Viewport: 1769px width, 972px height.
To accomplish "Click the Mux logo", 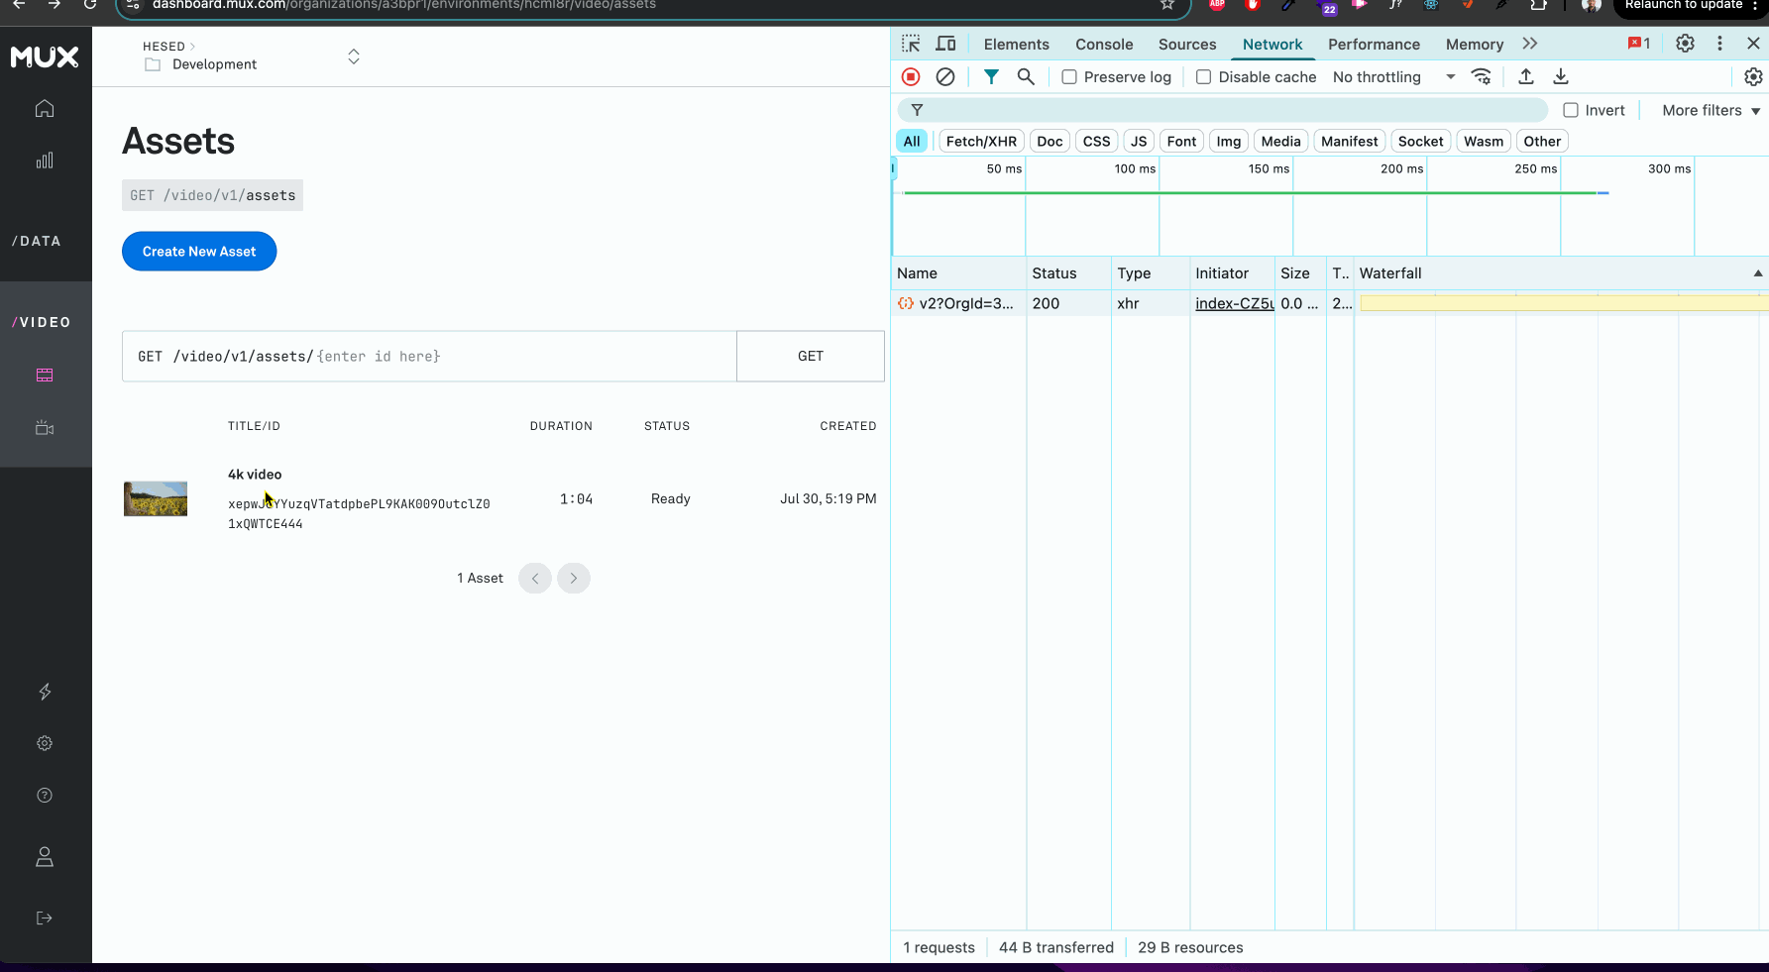I will [45, 57].
